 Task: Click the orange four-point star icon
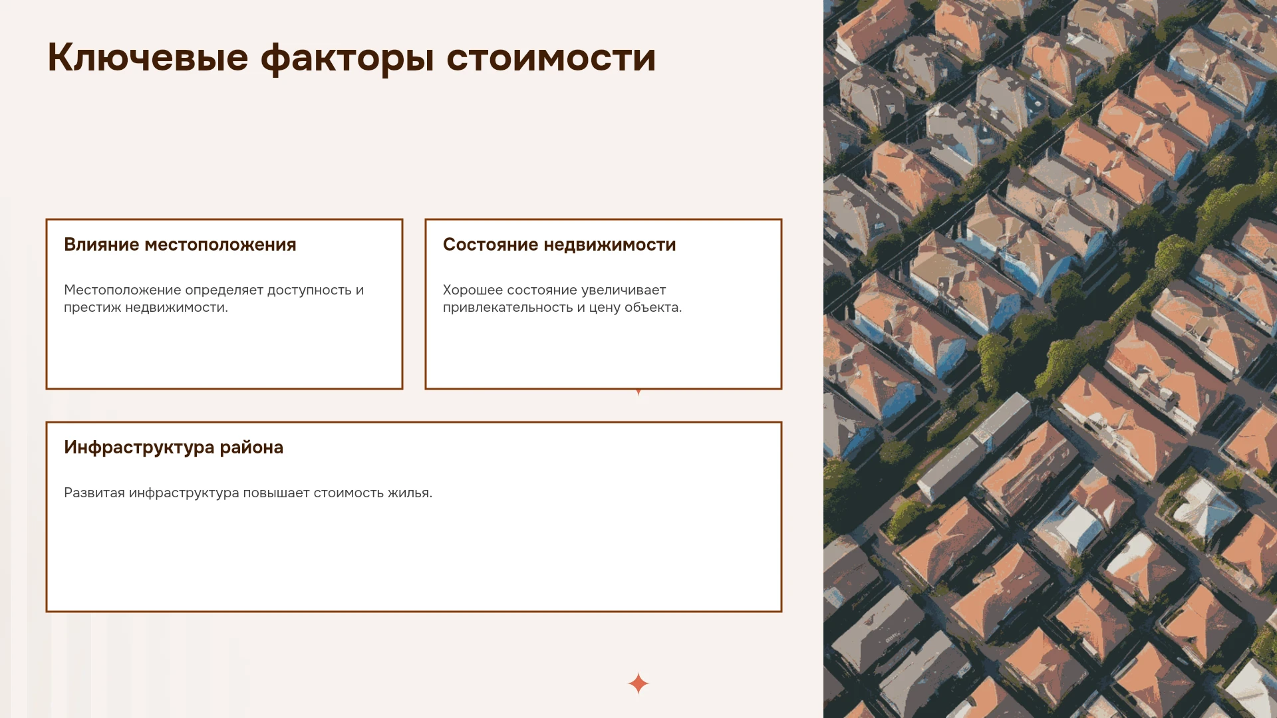(x=638, y=683)
